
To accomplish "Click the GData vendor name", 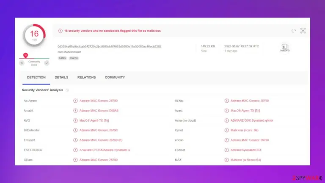I will coord(28,160).
